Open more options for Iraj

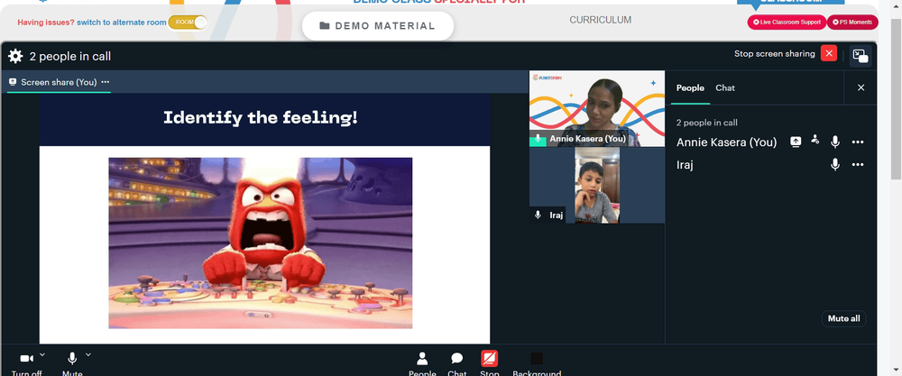pos(858,165)
